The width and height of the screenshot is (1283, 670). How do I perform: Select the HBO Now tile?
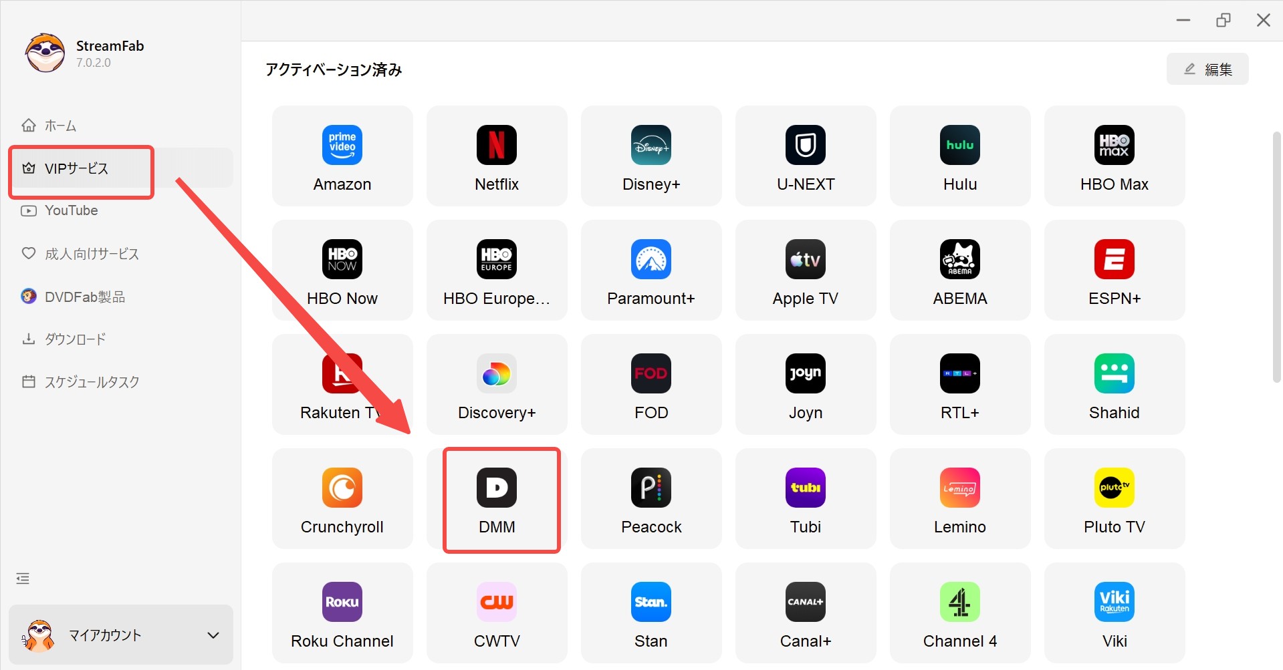[342, 270]
